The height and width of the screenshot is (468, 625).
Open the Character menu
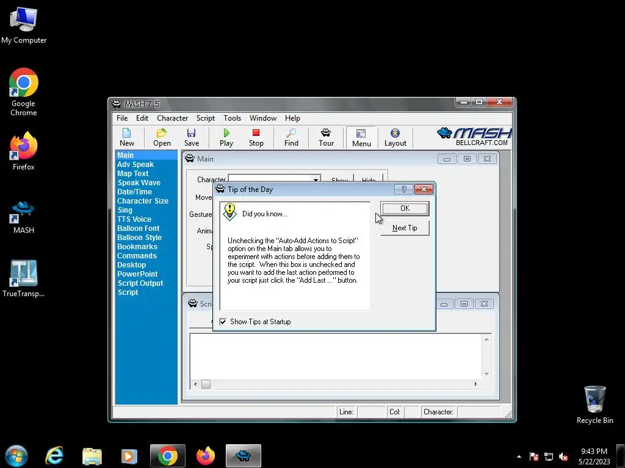point(172,118)
